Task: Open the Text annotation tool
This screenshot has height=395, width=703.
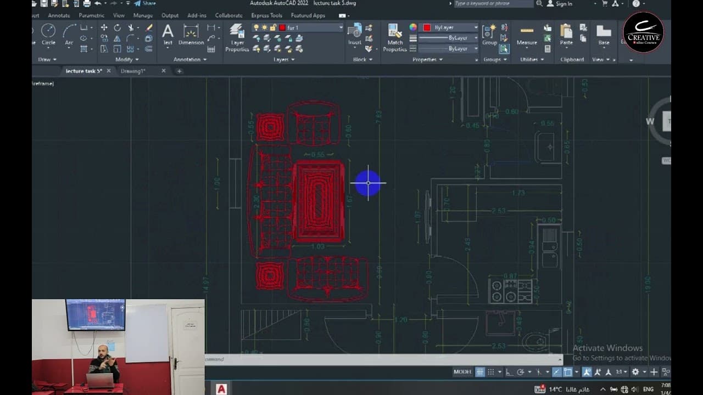Action: pyautogui.click(x=168, y=34)
